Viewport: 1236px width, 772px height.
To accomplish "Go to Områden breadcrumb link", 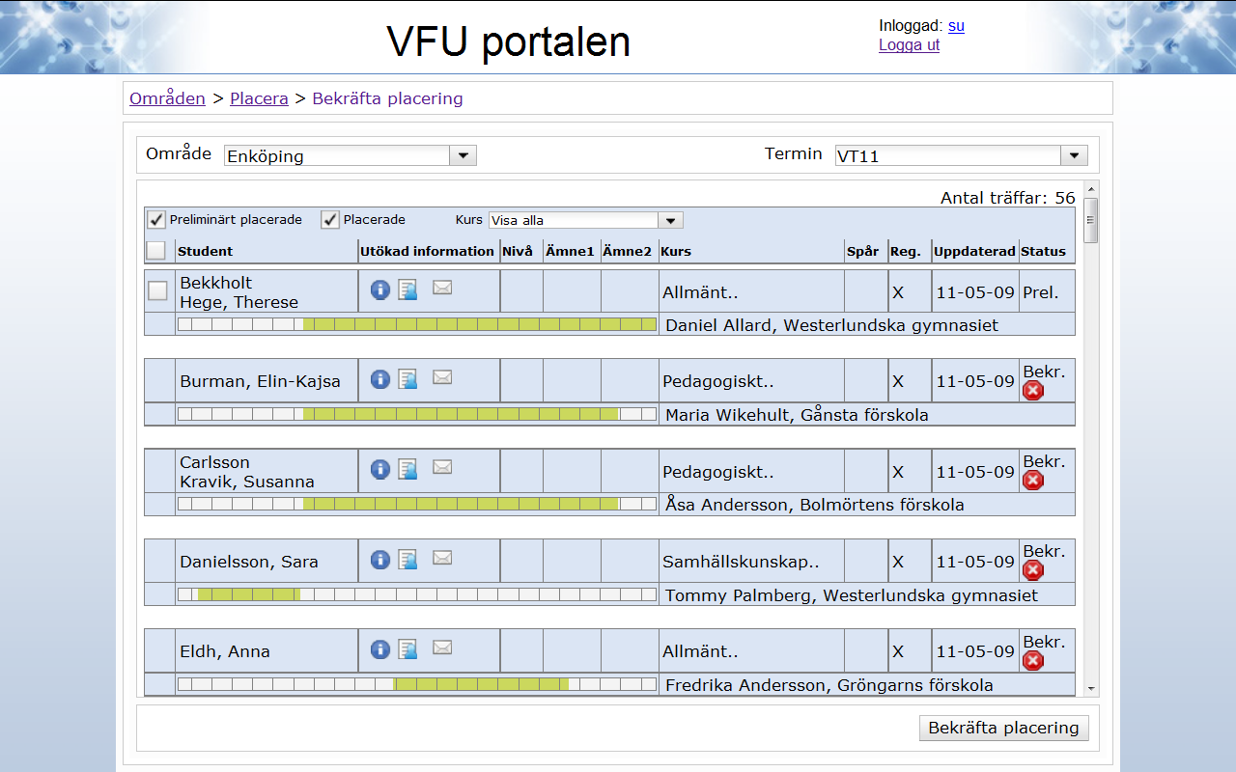I will tap(167, 98).
